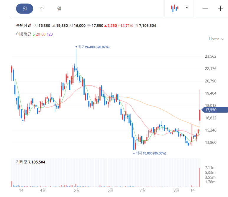Click the 이동평균 label
The image size is (228, 197).
24,34
